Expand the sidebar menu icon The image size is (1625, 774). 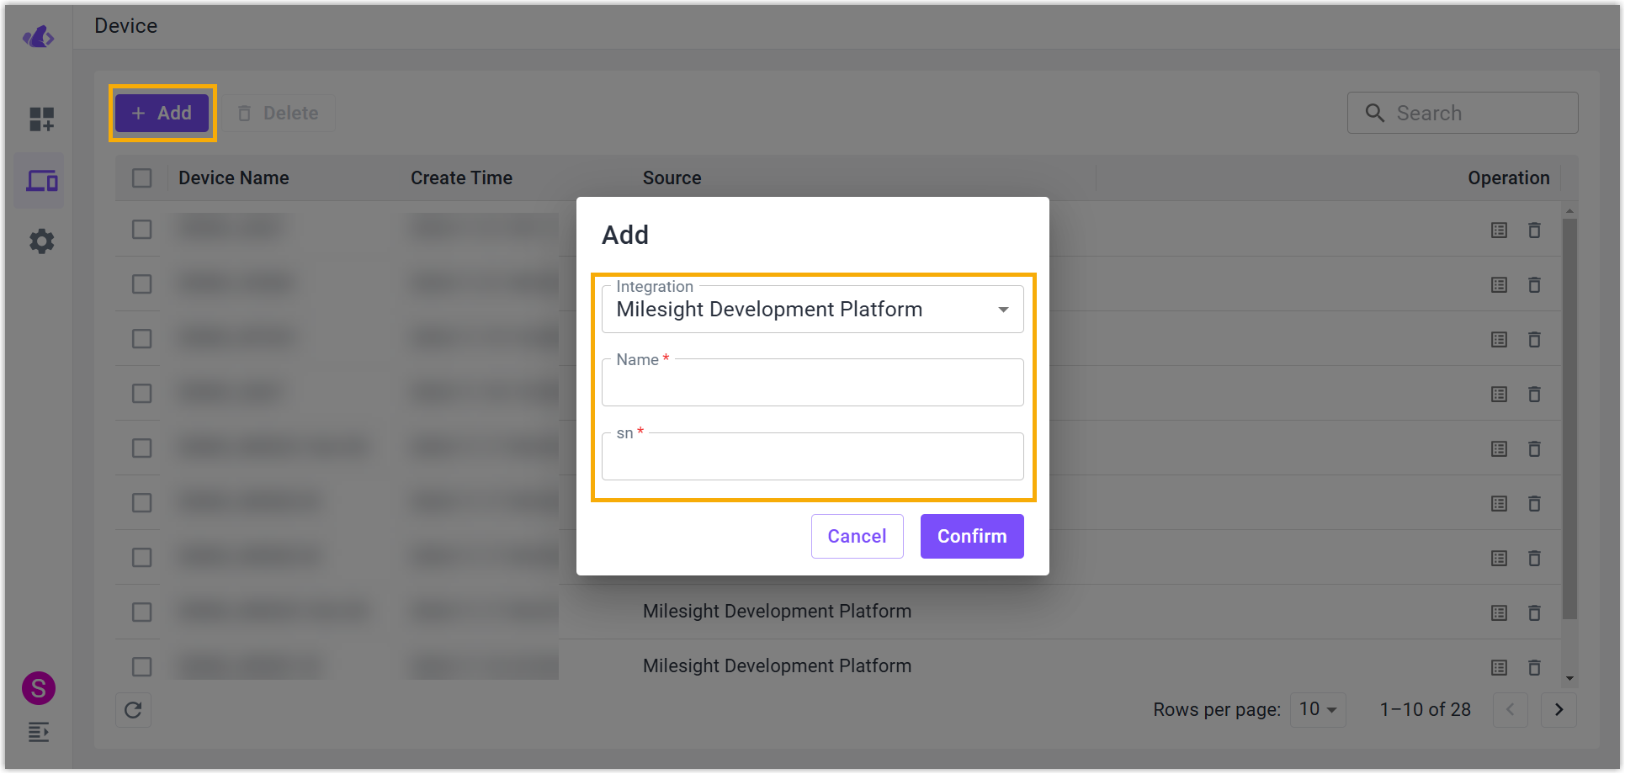click(x=39, y=732)
